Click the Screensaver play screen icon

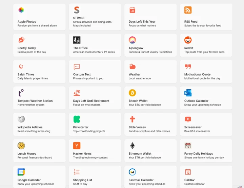tap(188, 119)
